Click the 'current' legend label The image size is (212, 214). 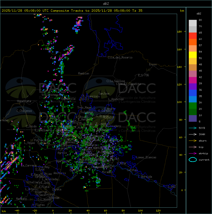point(204,160)
